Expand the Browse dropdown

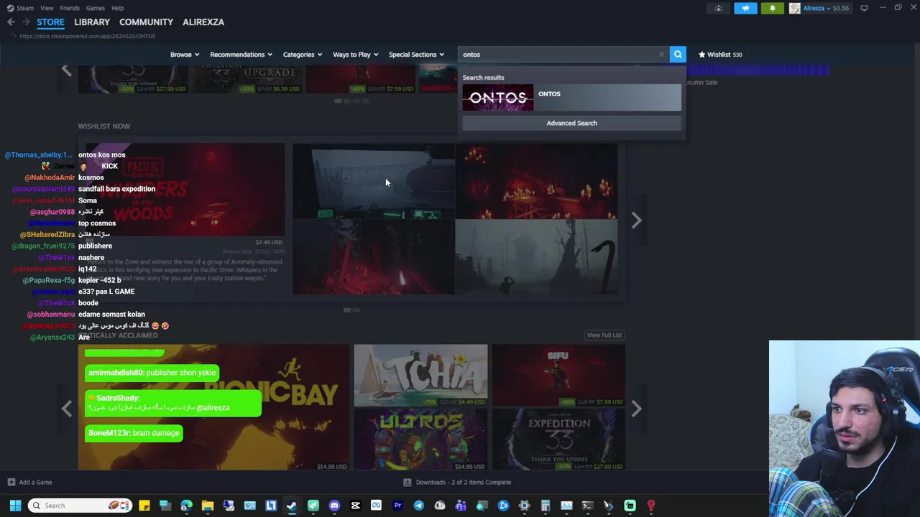(x=185, y=55)
